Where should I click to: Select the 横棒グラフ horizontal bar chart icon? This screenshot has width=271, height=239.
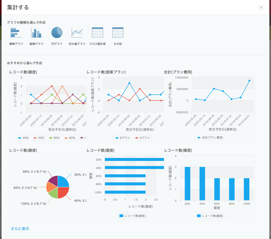[16, 32]
